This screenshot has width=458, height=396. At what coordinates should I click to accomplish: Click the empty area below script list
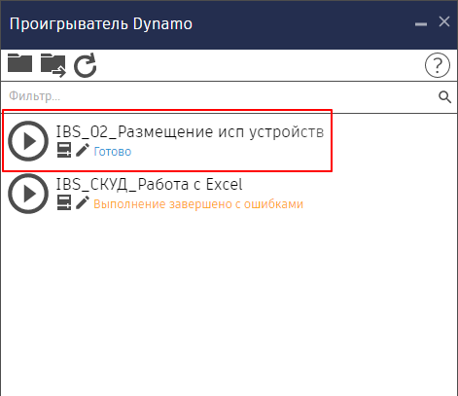click(x=229, y=305)
